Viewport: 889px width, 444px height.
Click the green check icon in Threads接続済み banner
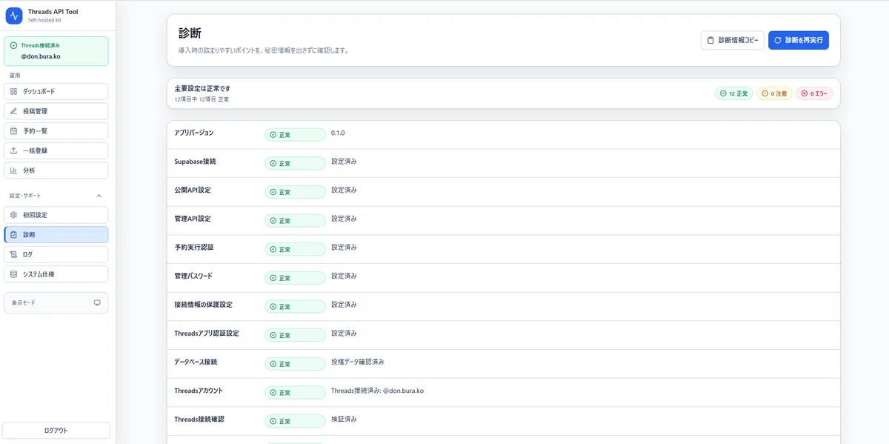[x=13, y=45]
